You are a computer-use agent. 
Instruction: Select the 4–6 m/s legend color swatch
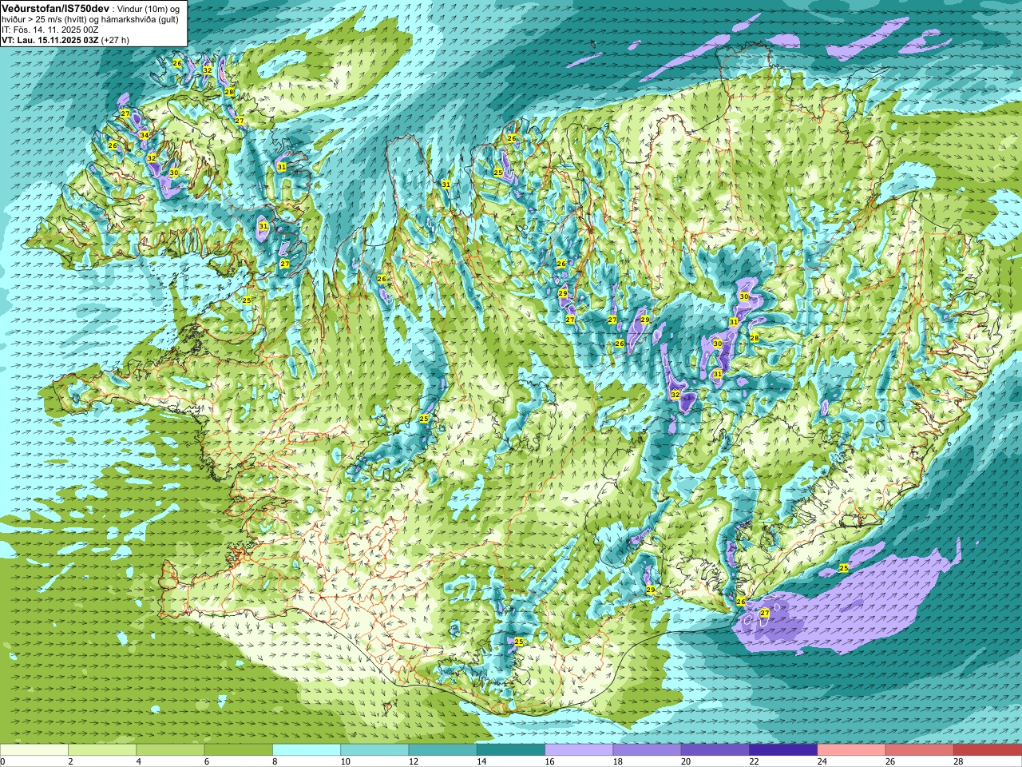170,750
